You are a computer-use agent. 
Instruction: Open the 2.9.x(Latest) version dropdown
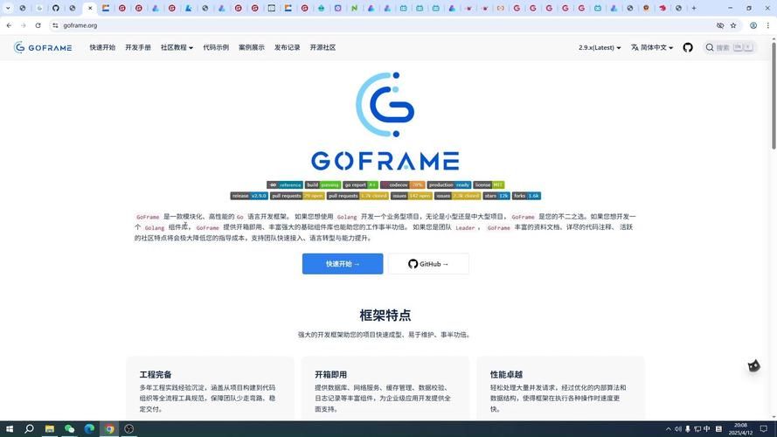pos(600,47)
